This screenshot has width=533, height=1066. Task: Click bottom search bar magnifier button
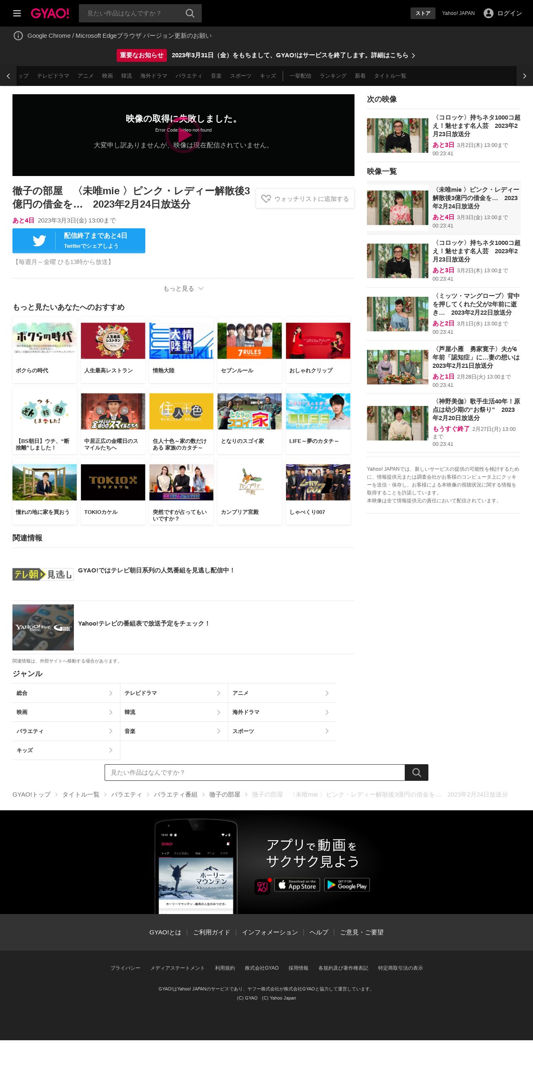click(x=416, y=773)
